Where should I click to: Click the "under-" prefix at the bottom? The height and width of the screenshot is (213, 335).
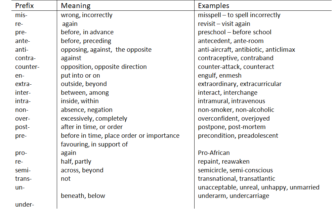click(25, 205)
